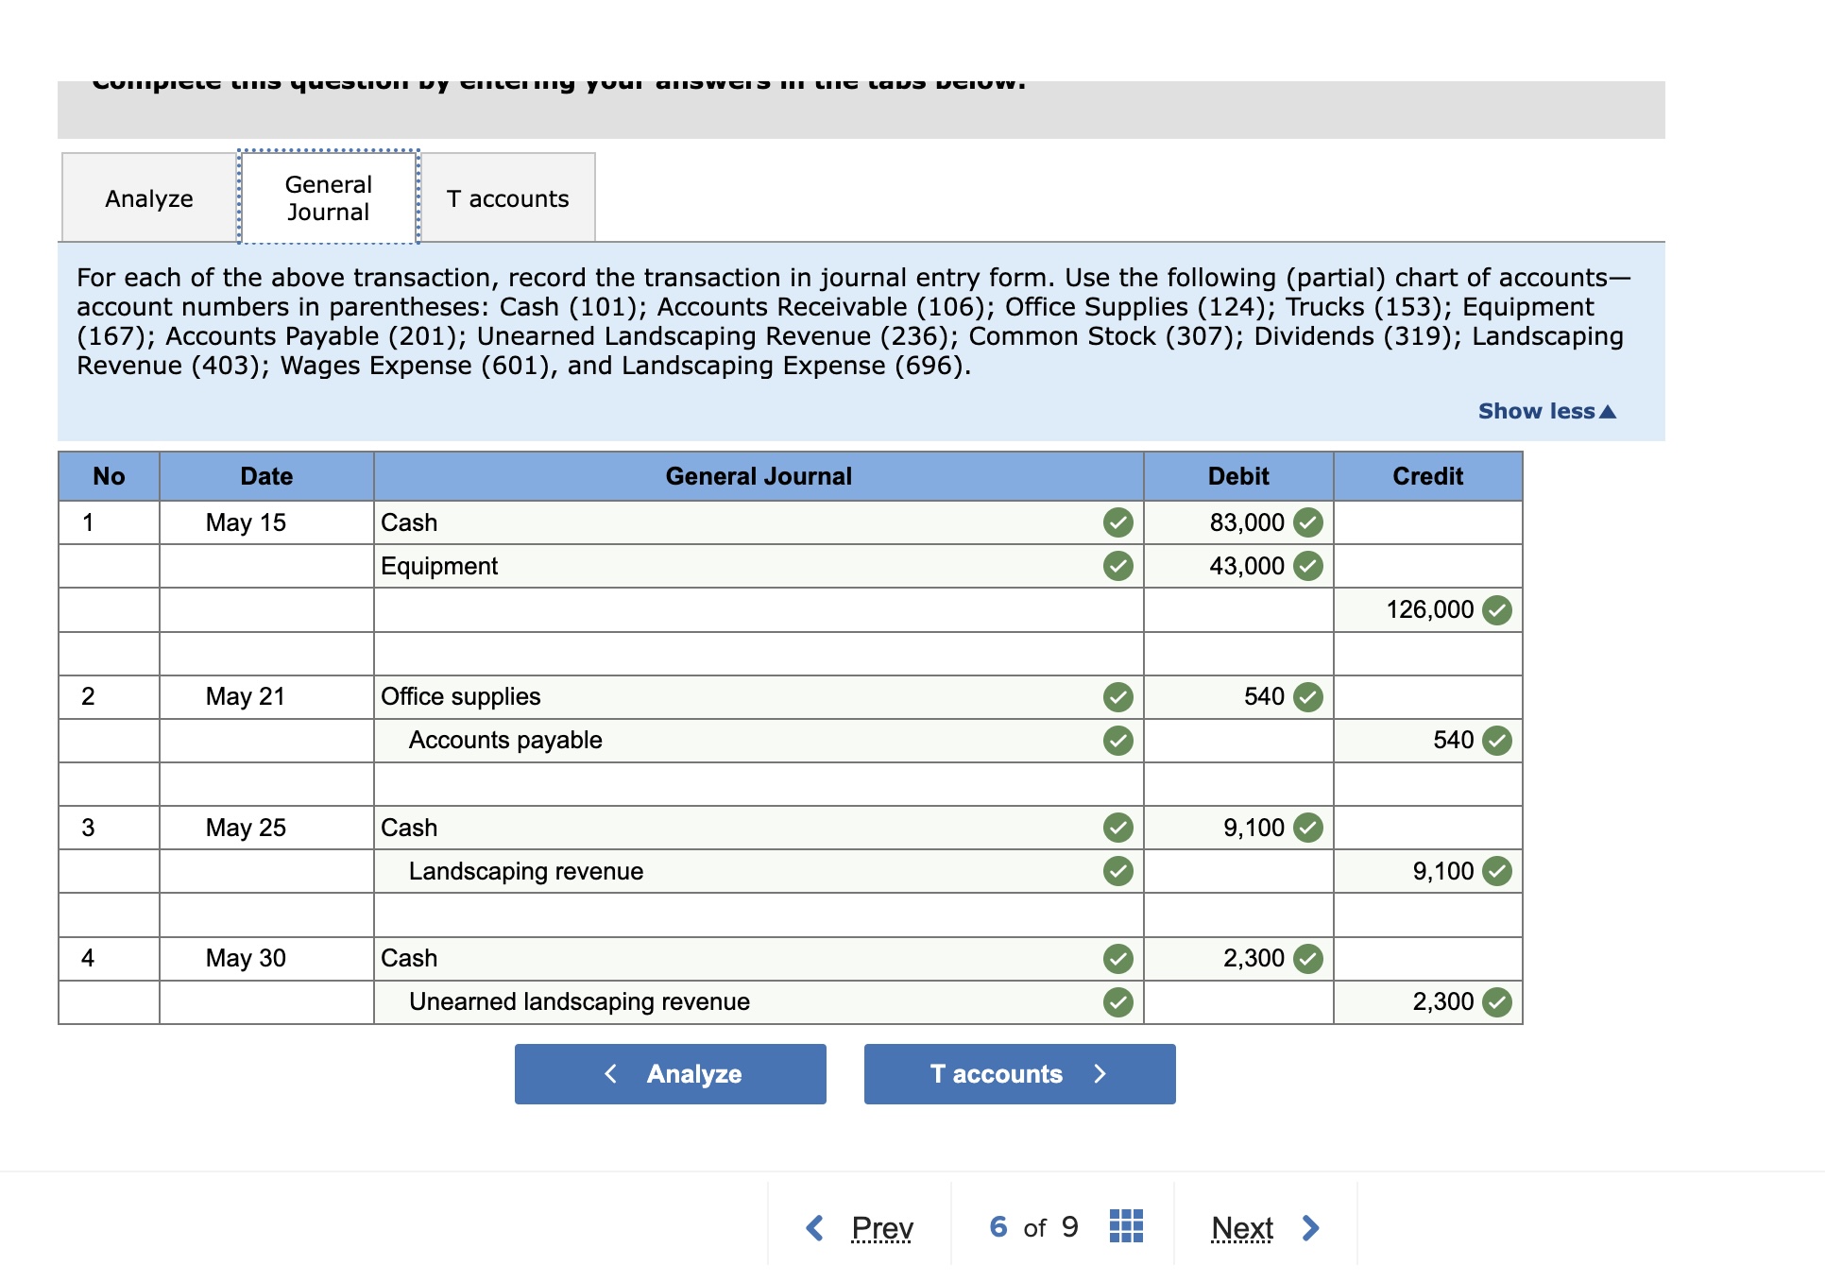Click the checkmark beside 9,100 debit amount

[1308, 827]
